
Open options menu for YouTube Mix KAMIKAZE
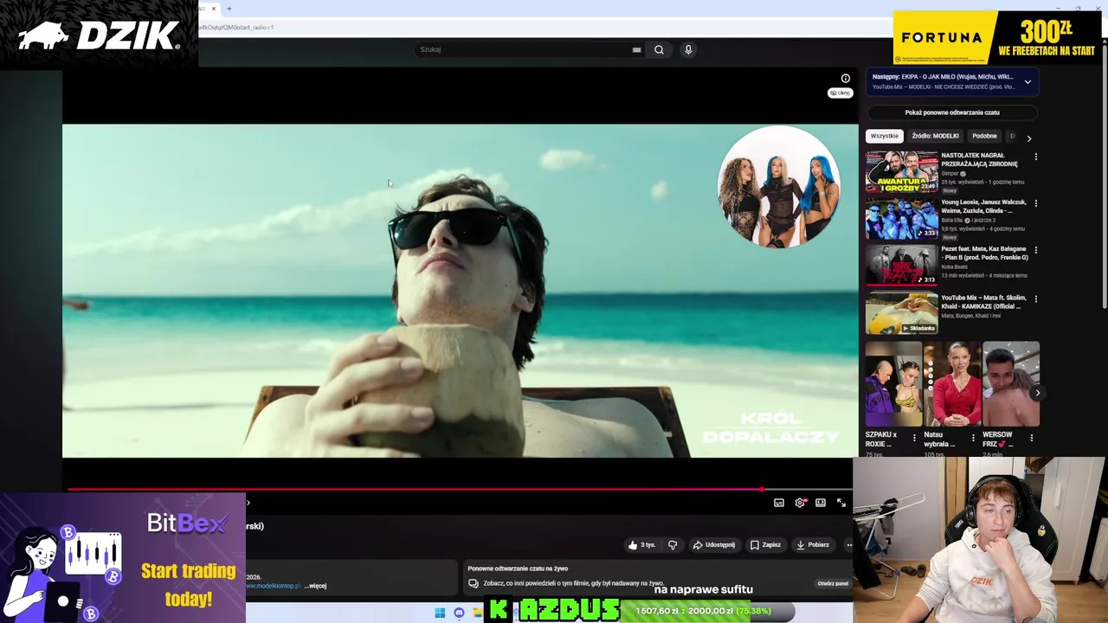1035,299
